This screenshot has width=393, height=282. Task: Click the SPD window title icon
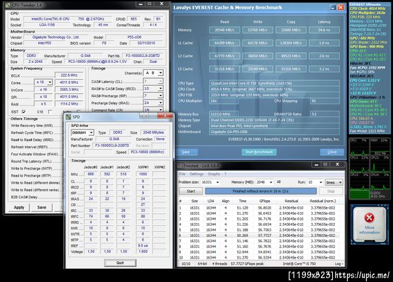pyautogui.click(x=68, y=116)
